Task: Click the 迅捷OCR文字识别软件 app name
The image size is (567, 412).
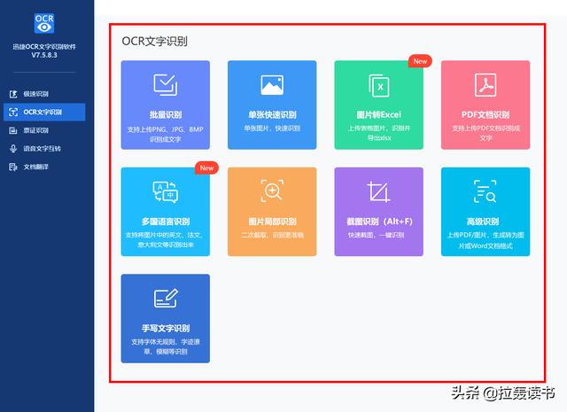Action: tap(46, 45)
